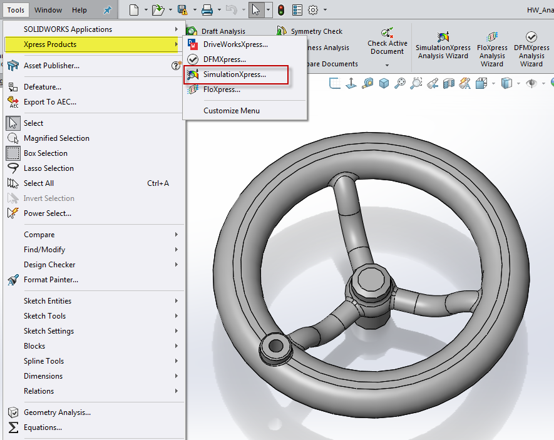554x440 pixels.
Task: Choose SimulationXpress from Xpress Products submenu
Action: [x=236, y=74]
